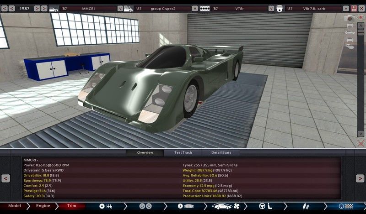
Task: Click the Avg. Reliability: 50.6 stat
Action: tap(205, 175)
